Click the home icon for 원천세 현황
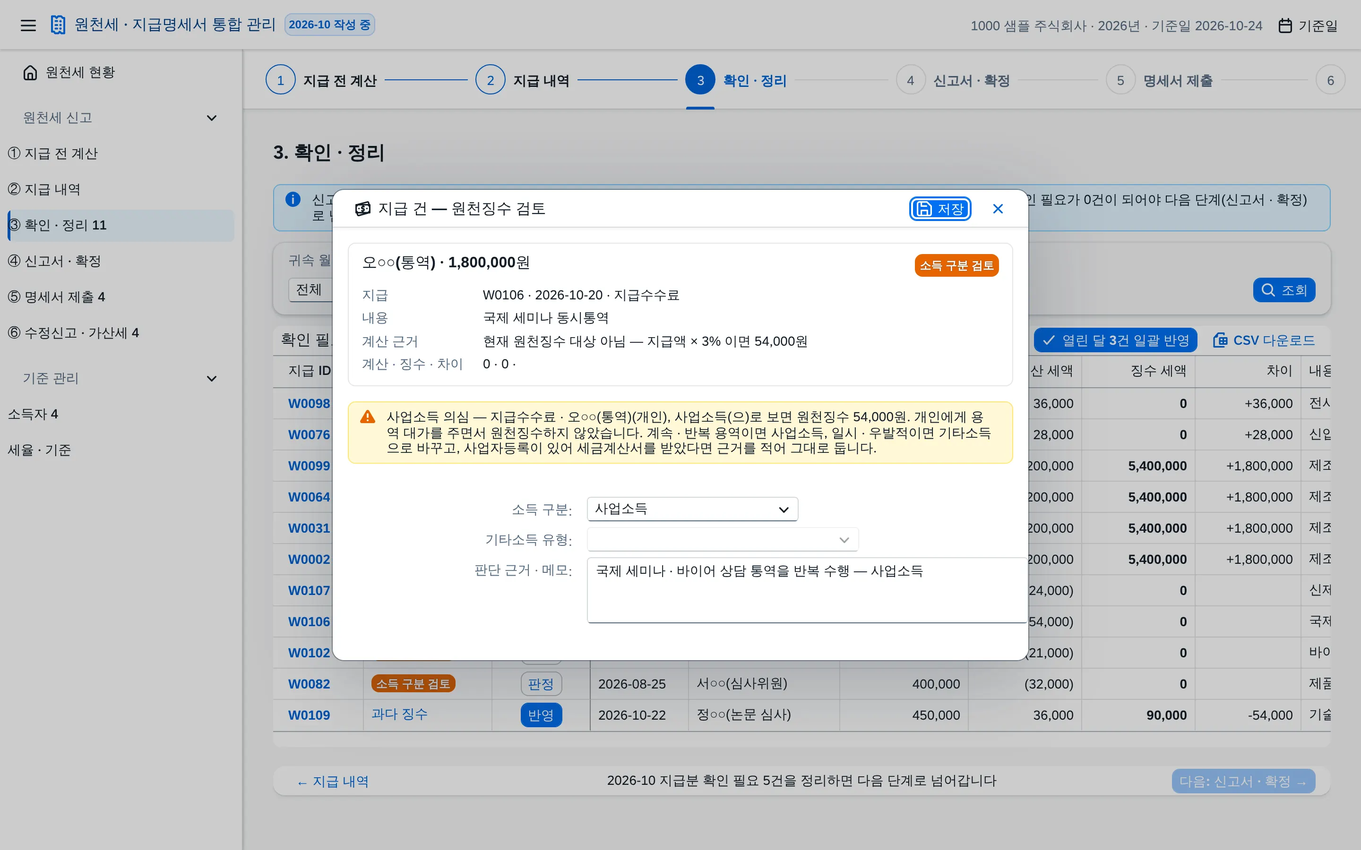This screenshot has height=850, width=1361. [x=30, y=73]
